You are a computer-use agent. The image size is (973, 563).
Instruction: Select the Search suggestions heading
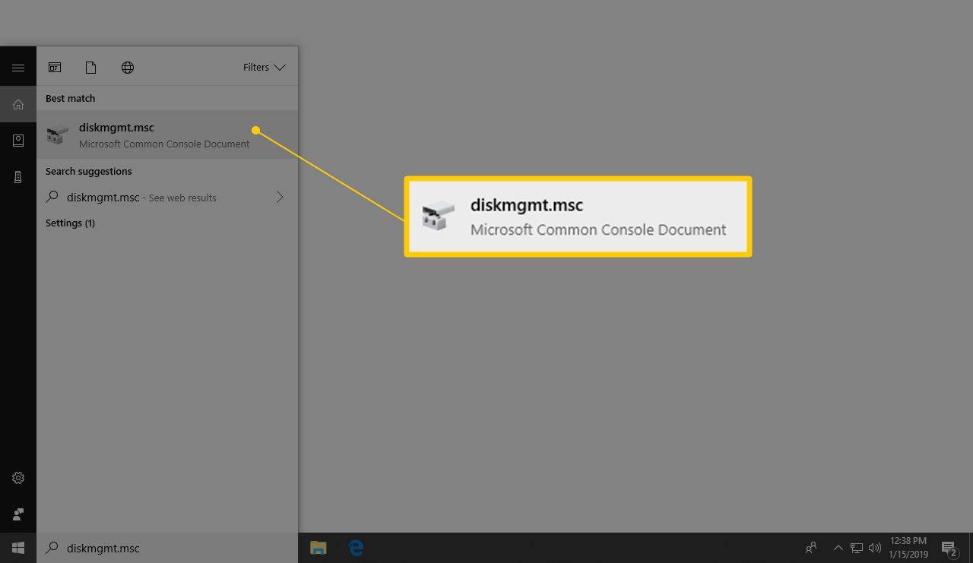point(88,171)
